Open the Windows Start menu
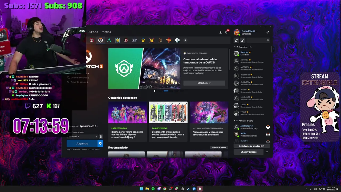The width and height of the screenshot is (341, 192). tap(141, 189)
